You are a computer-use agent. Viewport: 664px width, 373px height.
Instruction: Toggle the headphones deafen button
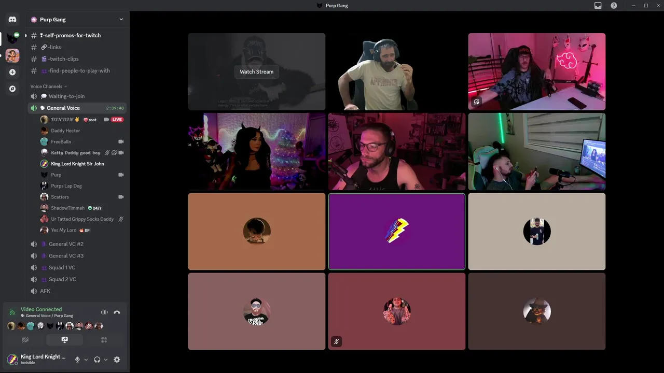click(97, 360)
